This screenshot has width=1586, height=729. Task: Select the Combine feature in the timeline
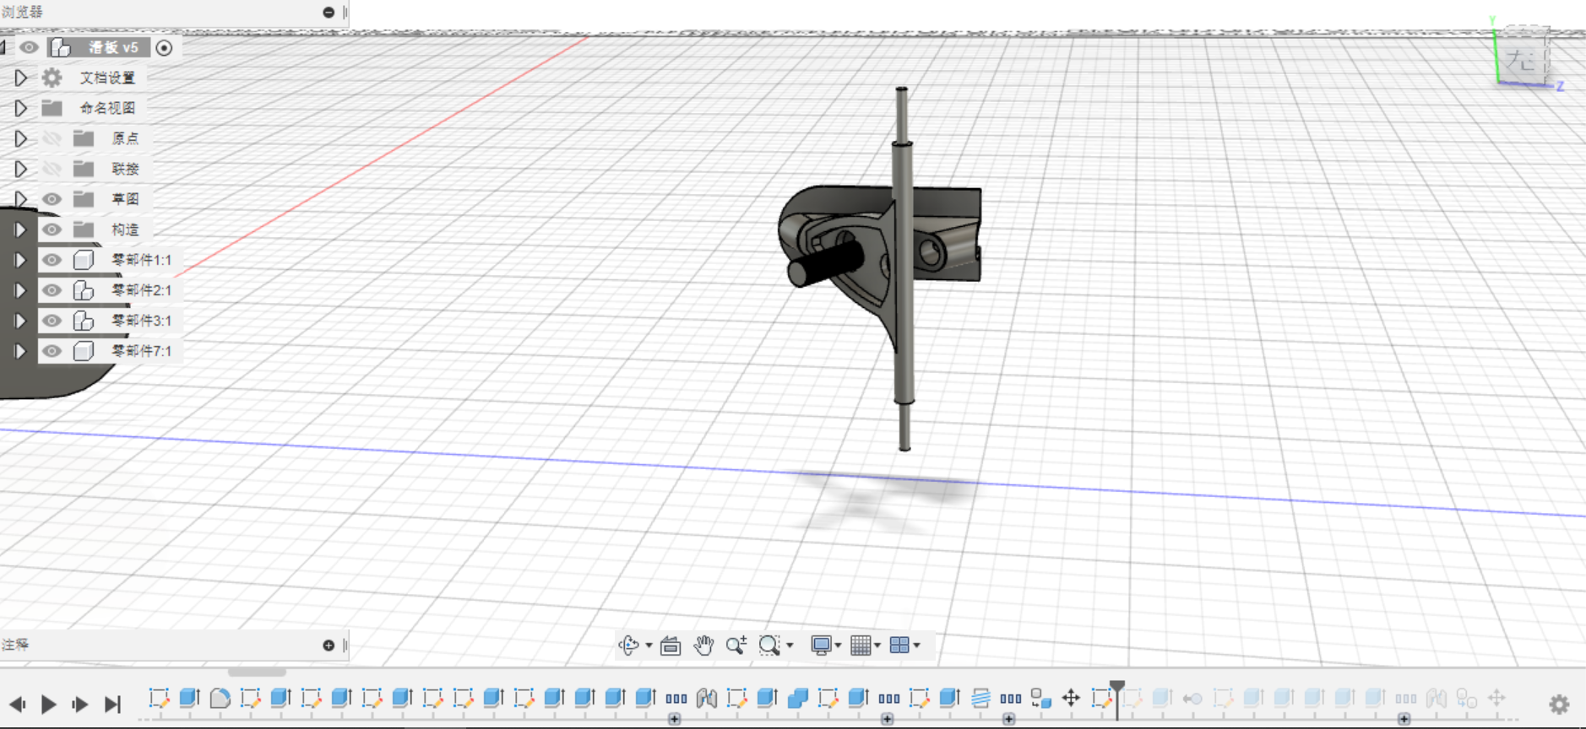(797, 698)
